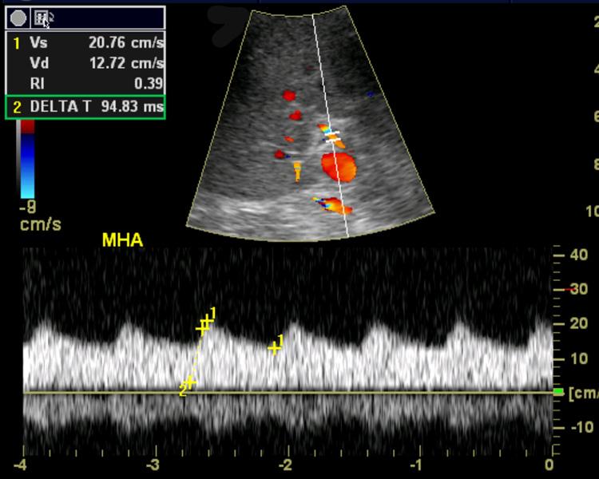Select caliper marker 2 near the baseline
Screen dimensions: 599x479
coord(188,384)
